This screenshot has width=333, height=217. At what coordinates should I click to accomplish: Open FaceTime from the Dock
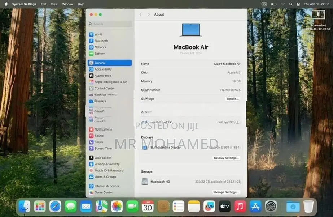tap(132, 207)
